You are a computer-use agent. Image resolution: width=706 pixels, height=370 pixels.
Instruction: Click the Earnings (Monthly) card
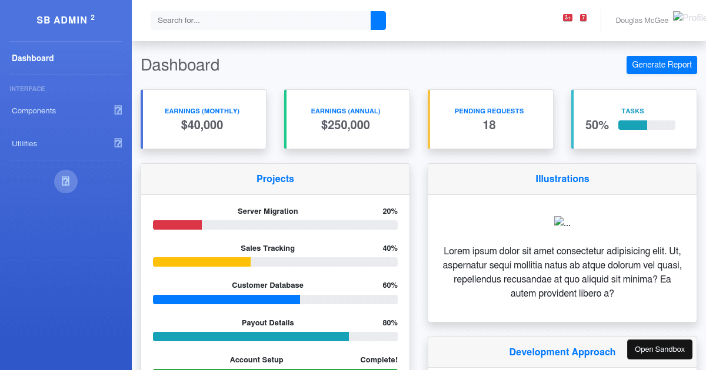click(x=204, y=119)
